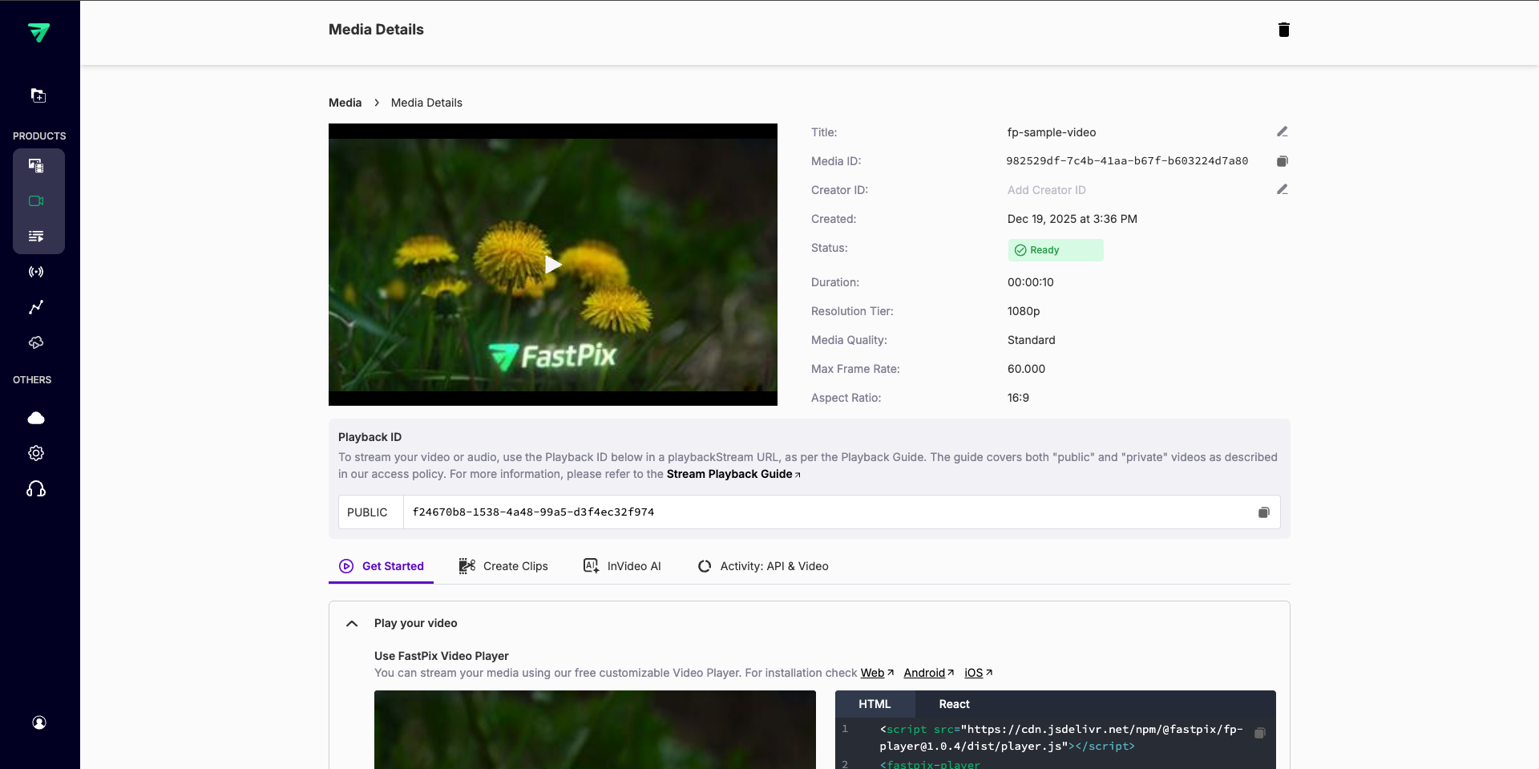Viewport: 1539px width, 769px height.
Task: View the Activity: API & Video tab
Action: [774, 566]
